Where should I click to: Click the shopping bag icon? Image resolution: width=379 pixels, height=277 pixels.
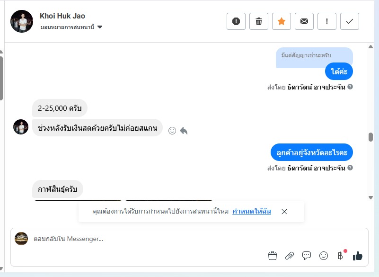pyautogui.click(x=273, y=256)
